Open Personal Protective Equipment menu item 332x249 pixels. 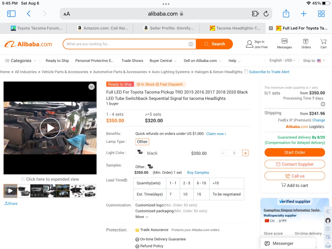pyautogui.click(x=94, y=61)
